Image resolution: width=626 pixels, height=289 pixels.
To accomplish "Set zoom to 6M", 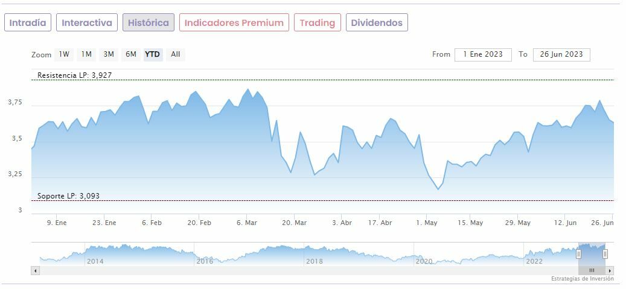I will [x=131, y=54].
